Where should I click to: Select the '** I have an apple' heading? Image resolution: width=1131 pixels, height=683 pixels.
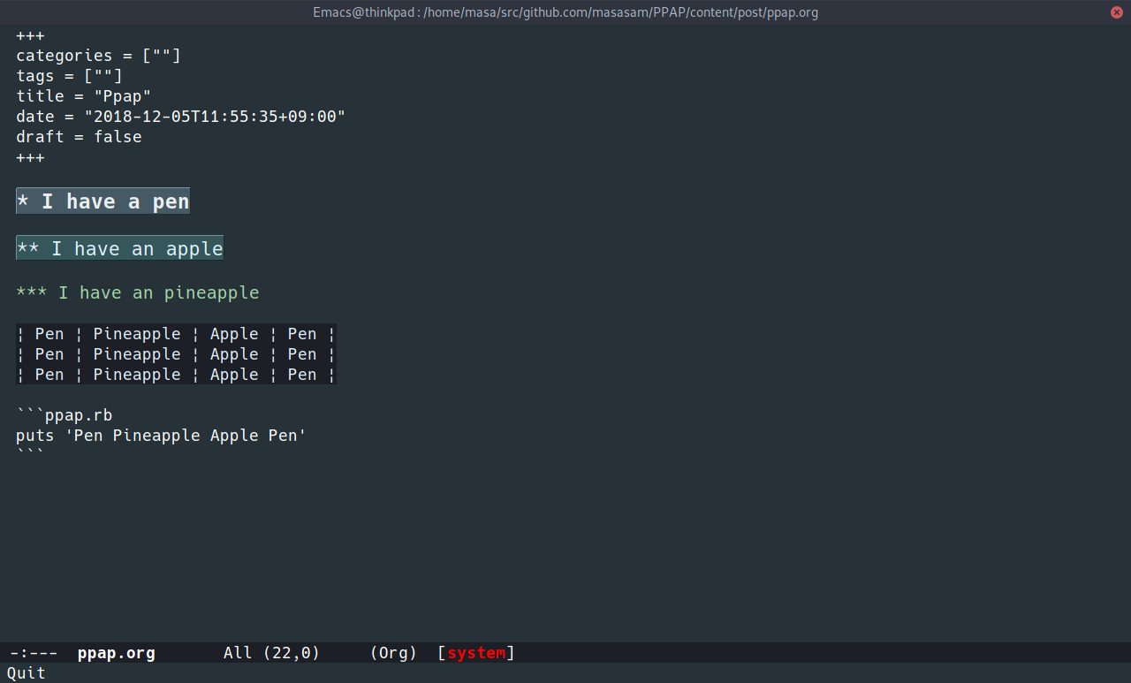pyautogui.click(x=119, y=248)
